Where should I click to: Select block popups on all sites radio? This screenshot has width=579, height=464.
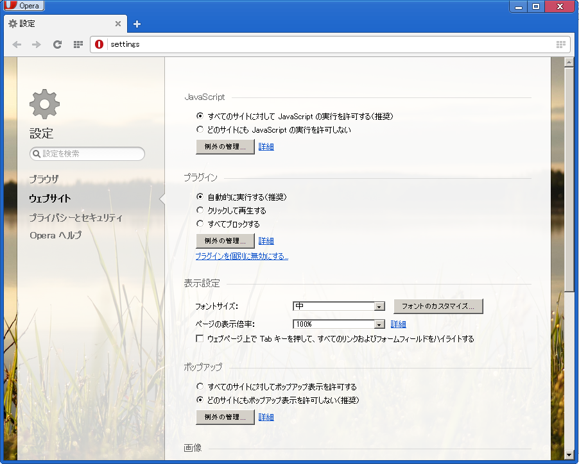point(200,400)
